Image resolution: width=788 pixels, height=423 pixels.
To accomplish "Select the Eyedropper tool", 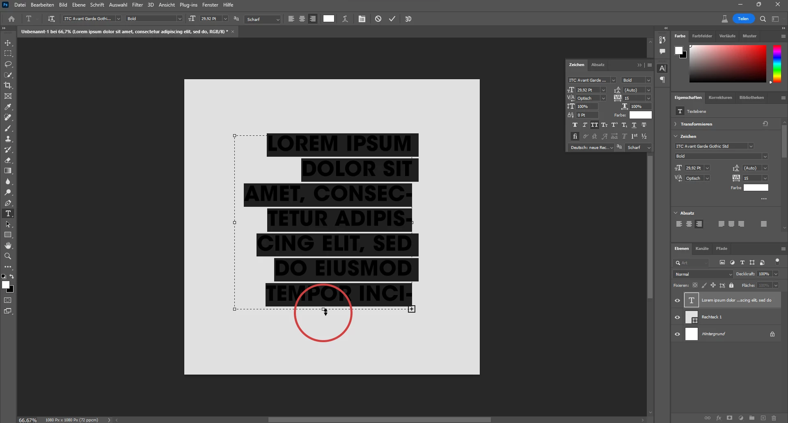I will click(x=8, y=107).
